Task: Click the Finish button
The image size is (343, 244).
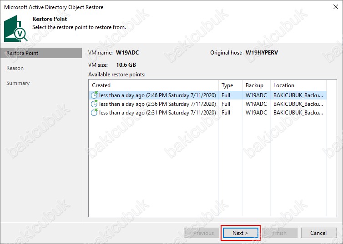Action: pos(279,233)
